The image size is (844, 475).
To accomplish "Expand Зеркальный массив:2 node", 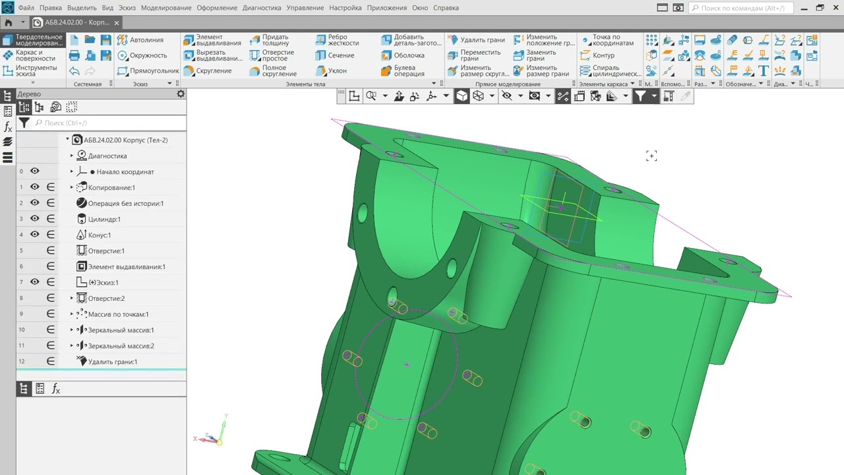I will tap(72, 346).
